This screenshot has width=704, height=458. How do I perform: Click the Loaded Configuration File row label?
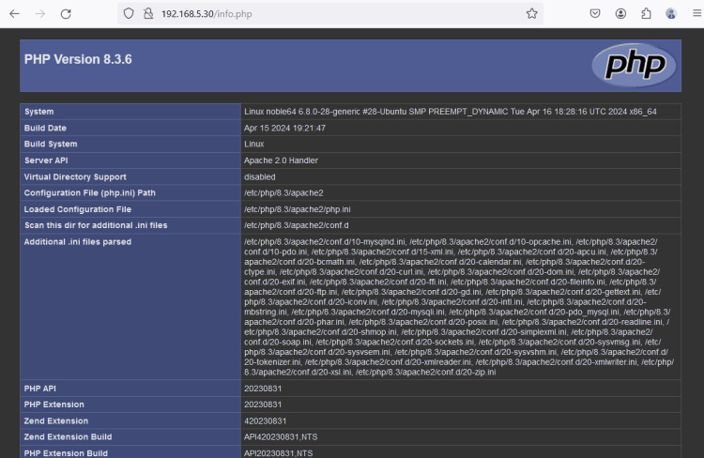[x=78, y=209]
